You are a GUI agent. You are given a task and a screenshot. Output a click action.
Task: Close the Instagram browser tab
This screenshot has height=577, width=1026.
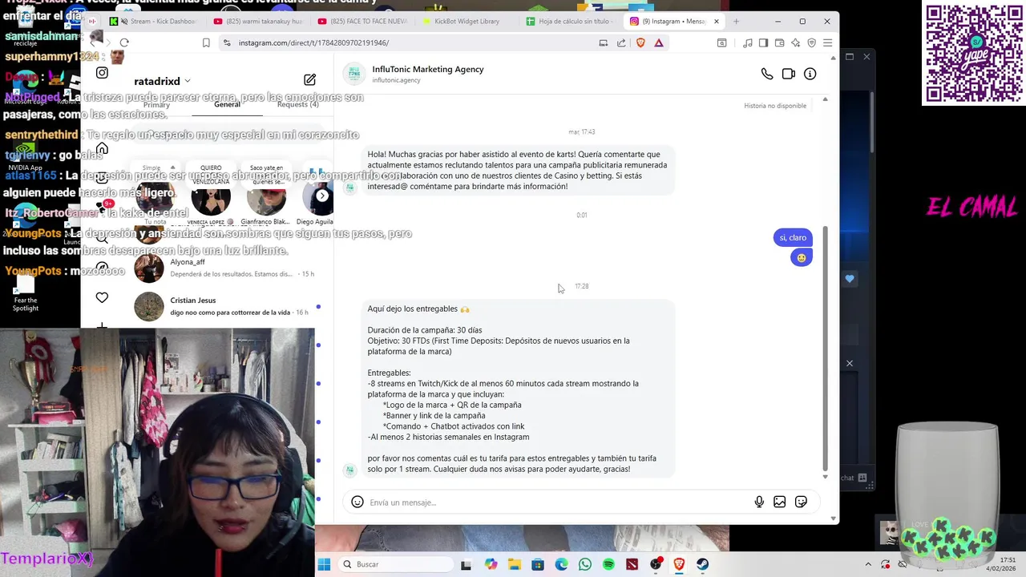click(716, 22)
